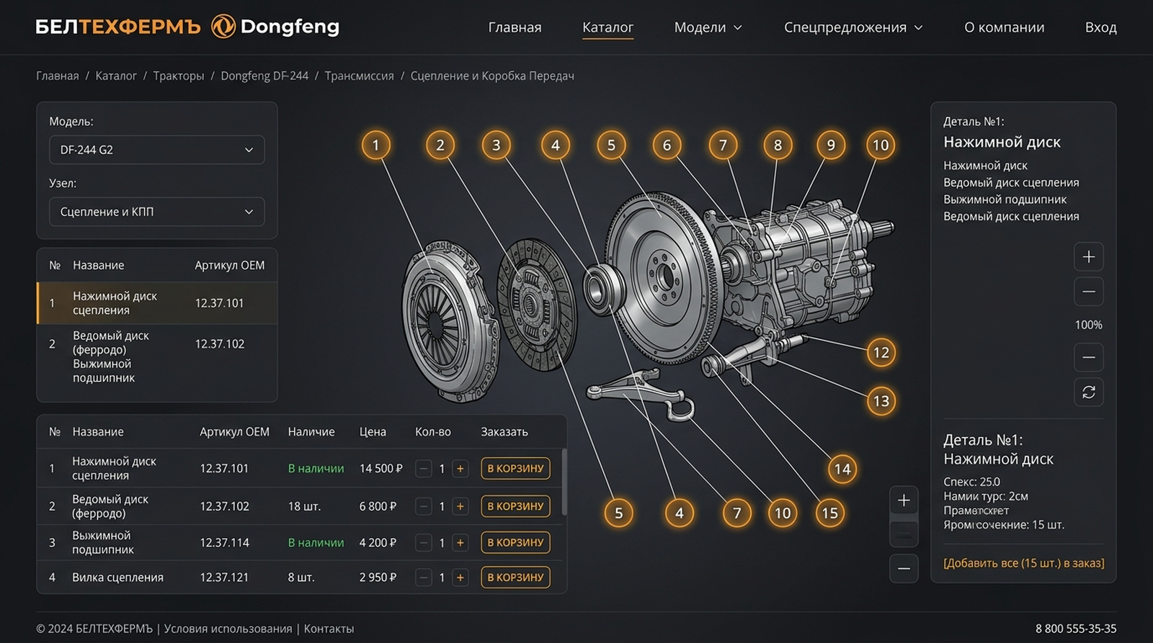Zoom in using plus beside the diagram
1153x643 pixels.
tap(904, 500)
